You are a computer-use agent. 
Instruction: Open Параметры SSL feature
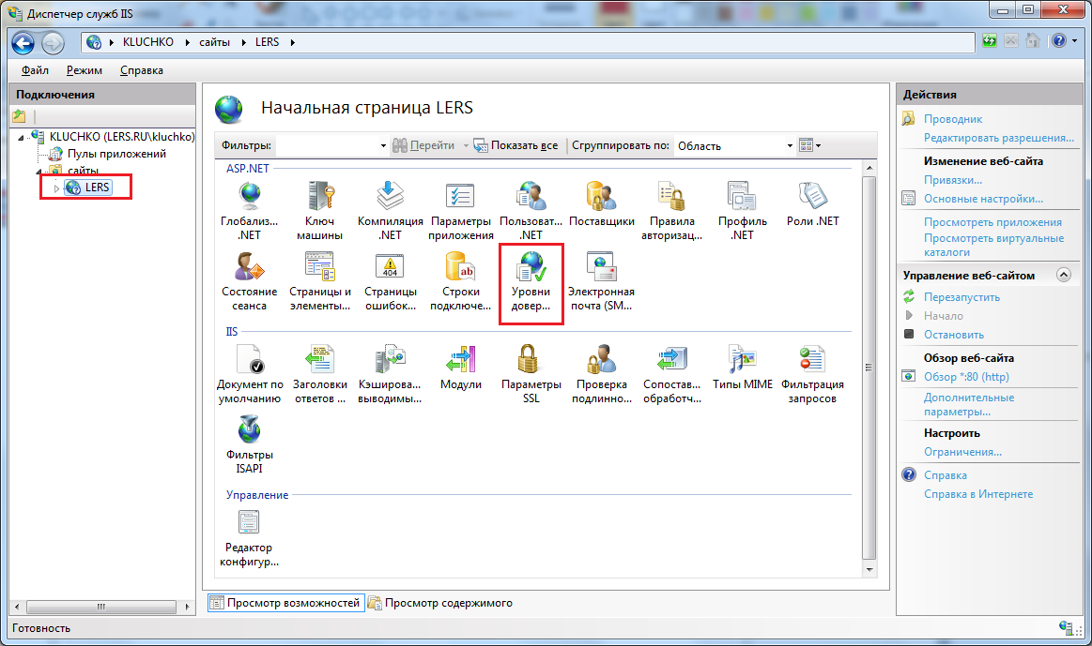(531, 374)
